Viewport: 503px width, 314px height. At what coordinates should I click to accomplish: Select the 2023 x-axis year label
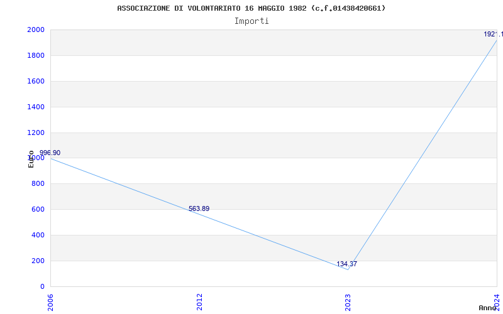coord(348,302)
